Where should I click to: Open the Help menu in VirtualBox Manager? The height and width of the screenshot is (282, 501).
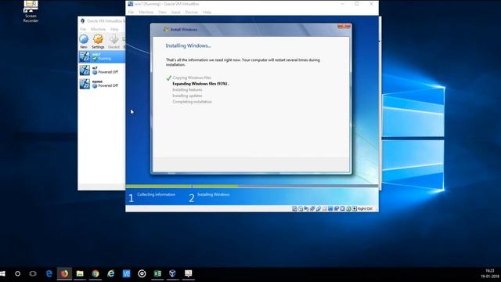pyautogui.click(x=114, y=29)
